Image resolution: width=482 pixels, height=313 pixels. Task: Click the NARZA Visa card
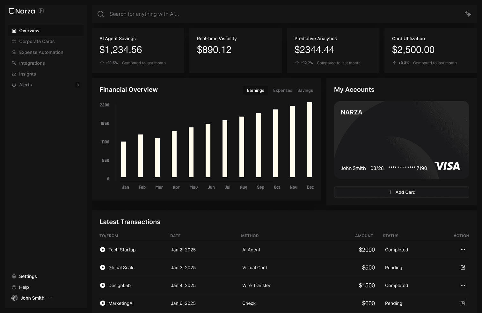click(x=401, y=140)
